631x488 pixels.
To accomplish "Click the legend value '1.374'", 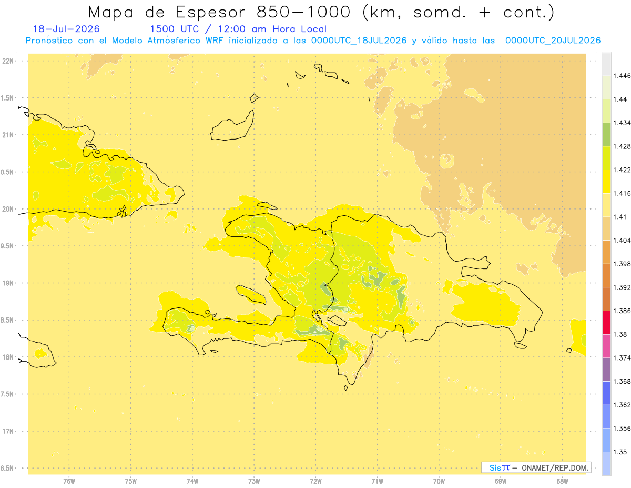I will point(622,358).
